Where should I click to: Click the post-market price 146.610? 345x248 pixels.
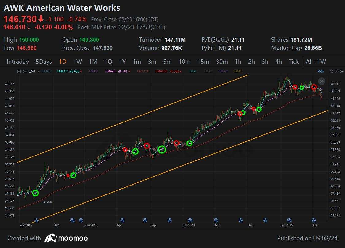pos(14,27)
